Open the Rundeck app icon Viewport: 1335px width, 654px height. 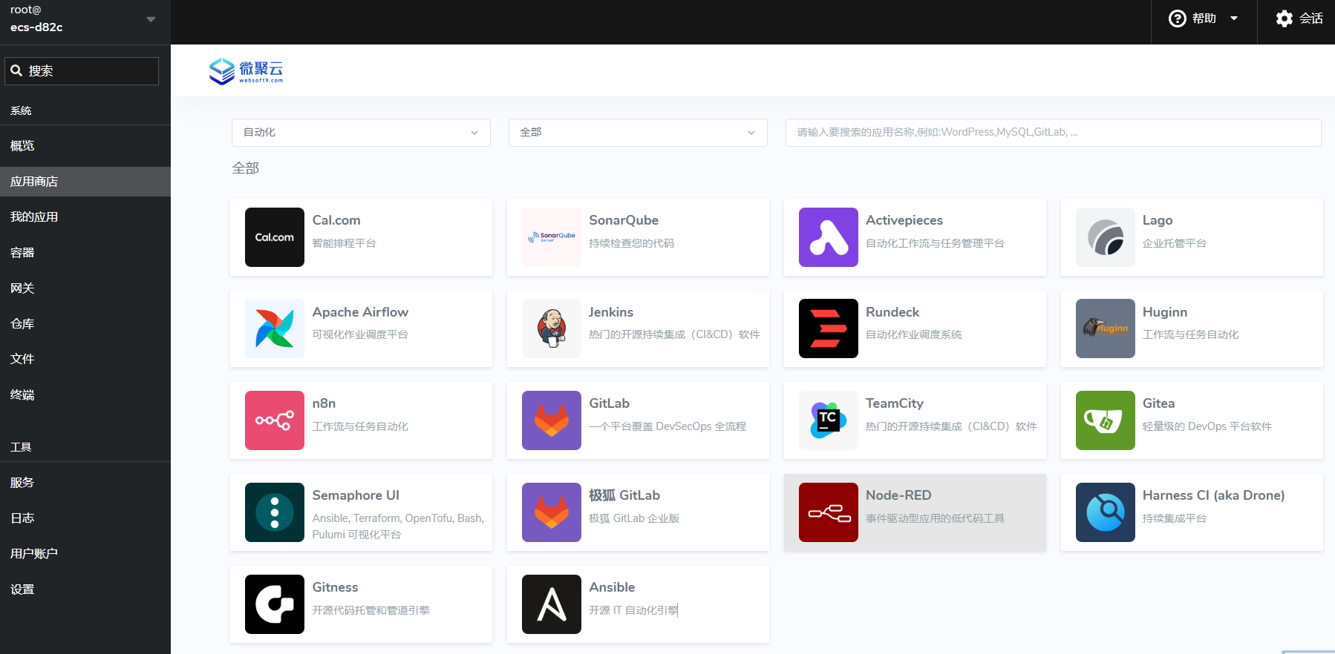[828, 328]
